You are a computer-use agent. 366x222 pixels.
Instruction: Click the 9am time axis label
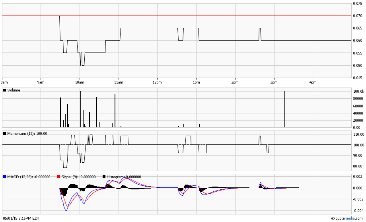(x=41, y=82)
